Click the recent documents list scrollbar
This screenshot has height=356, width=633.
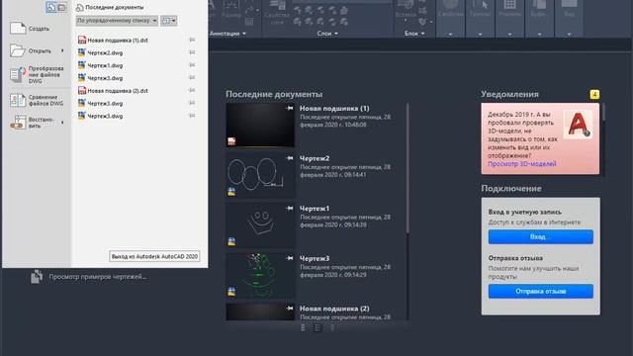point(407,168)
